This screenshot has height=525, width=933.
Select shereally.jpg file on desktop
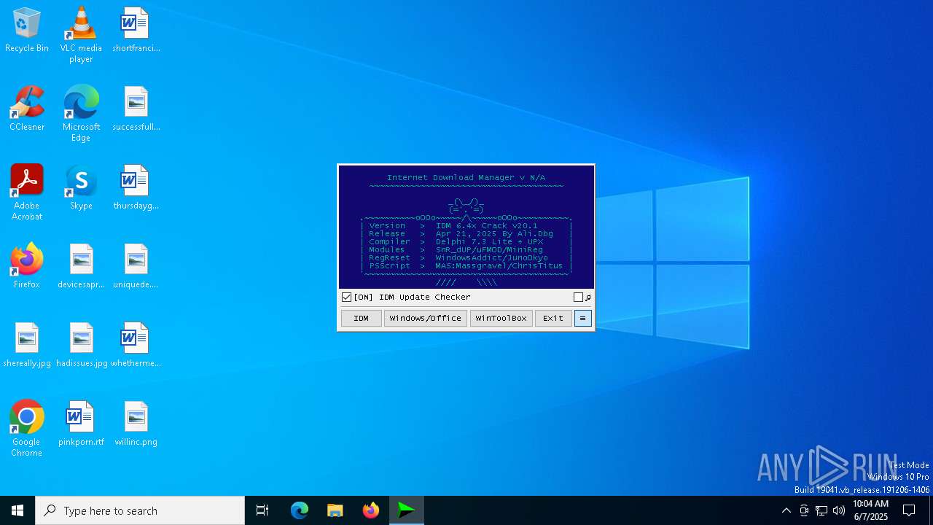point(27,345)
